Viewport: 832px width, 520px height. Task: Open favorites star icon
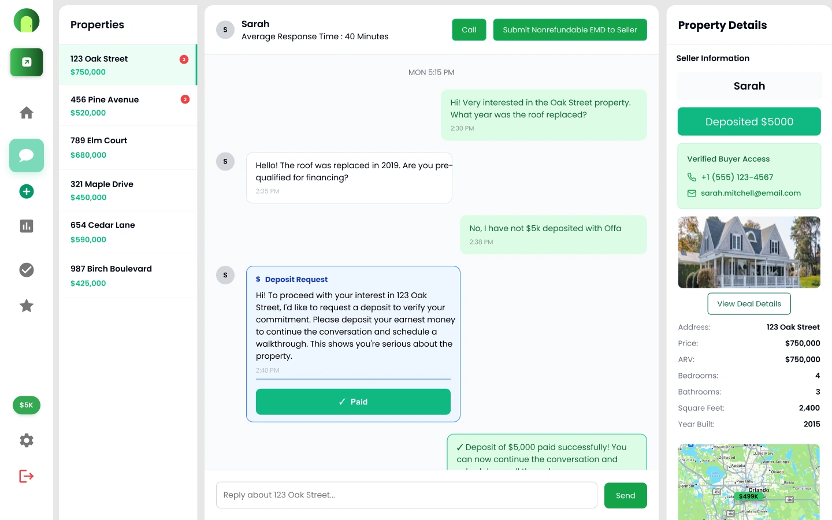[x=27, y=306]
